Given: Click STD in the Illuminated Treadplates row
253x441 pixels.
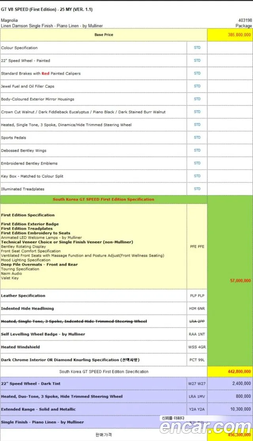Looking at the screenshot, I should 197,189.
